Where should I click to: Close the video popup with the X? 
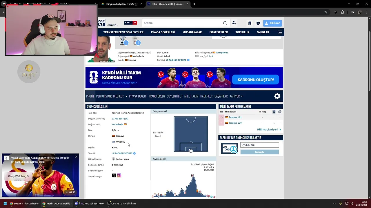click(x=76, y=157)
